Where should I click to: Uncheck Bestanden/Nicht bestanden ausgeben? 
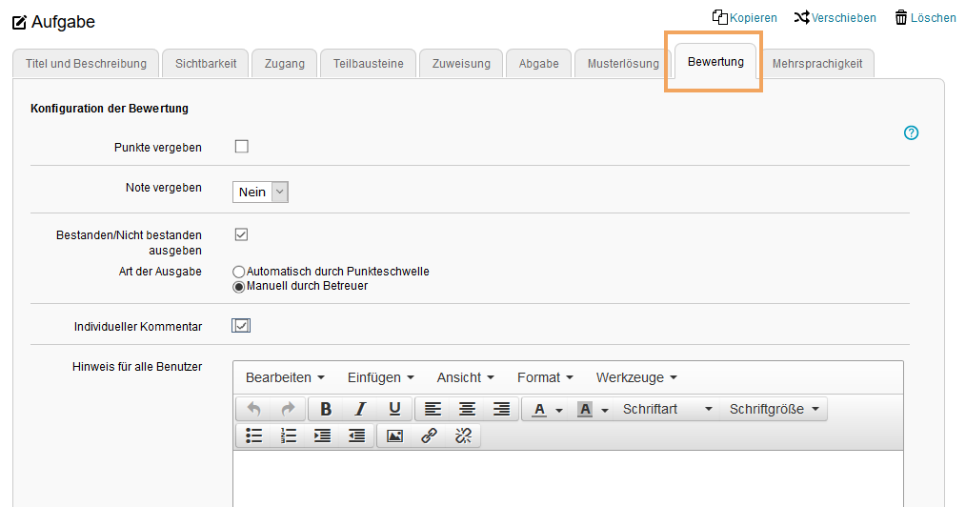click(242, 234)
